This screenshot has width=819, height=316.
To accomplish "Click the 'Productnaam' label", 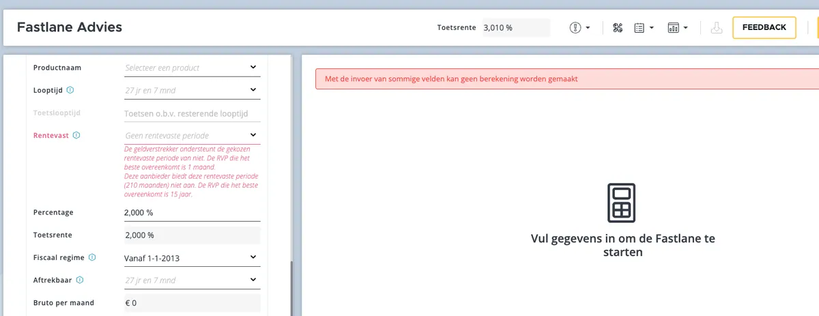I will 57,68.
